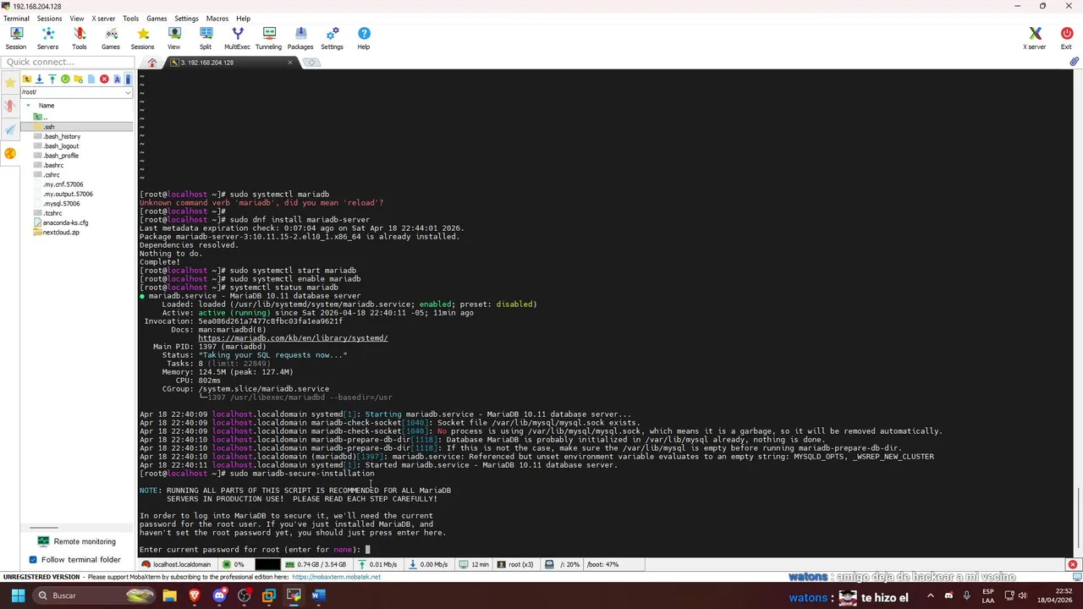Expand the /root/ path dropdown
Image resolution: width=1083 pixels, height=609 pixels.
(128, 92)
